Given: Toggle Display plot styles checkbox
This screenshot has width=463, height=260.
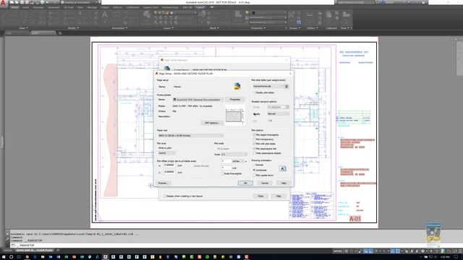Looking at the screenshot, I should (x=254, y=92).
